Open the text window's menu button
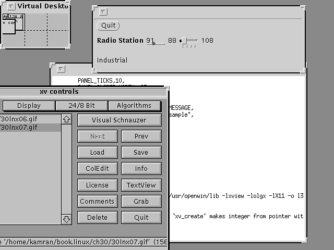Image resolution: width=334 pixels, height=250 pixels. click(x=61, y=69)
